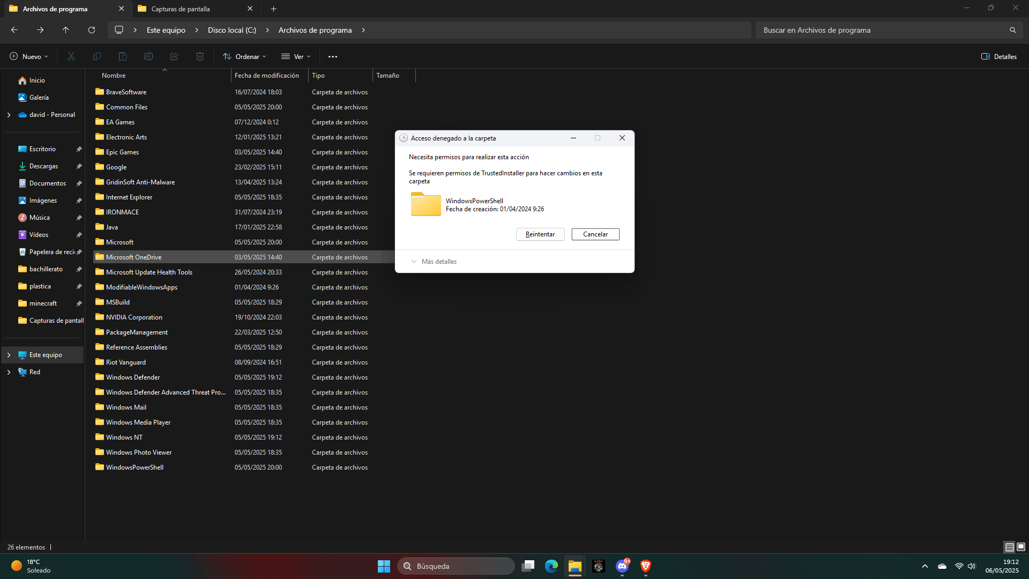Expand david - Personal OneDrive node
The height and width of the screenshot is (579, 1029).
tap(9, 115)
